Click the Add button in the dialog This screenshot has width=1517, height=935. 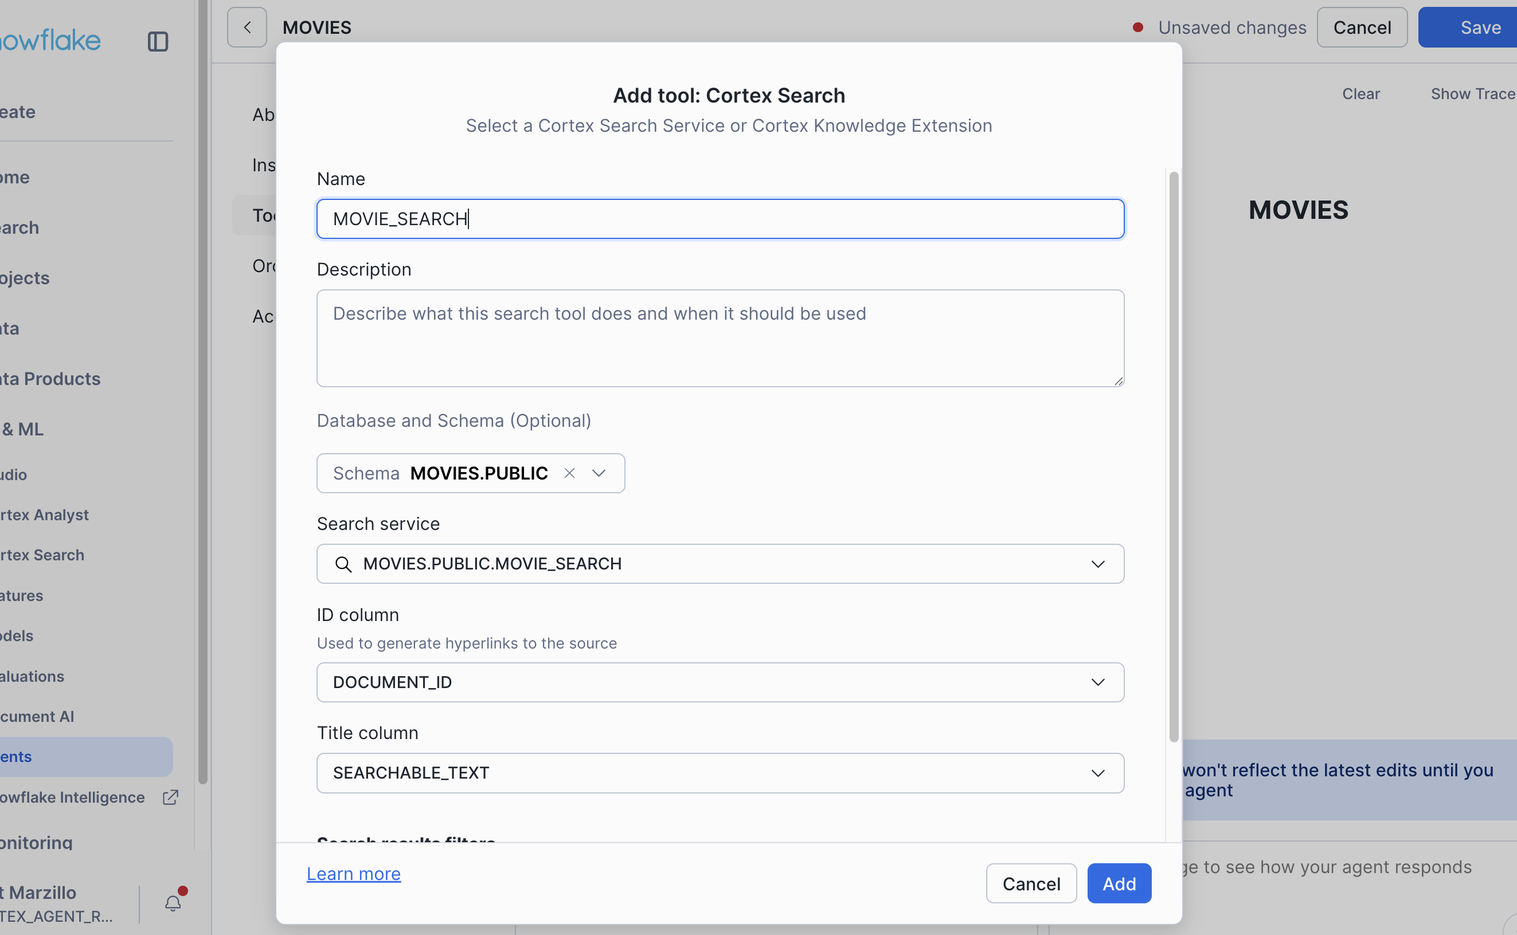coord(1119,883)
